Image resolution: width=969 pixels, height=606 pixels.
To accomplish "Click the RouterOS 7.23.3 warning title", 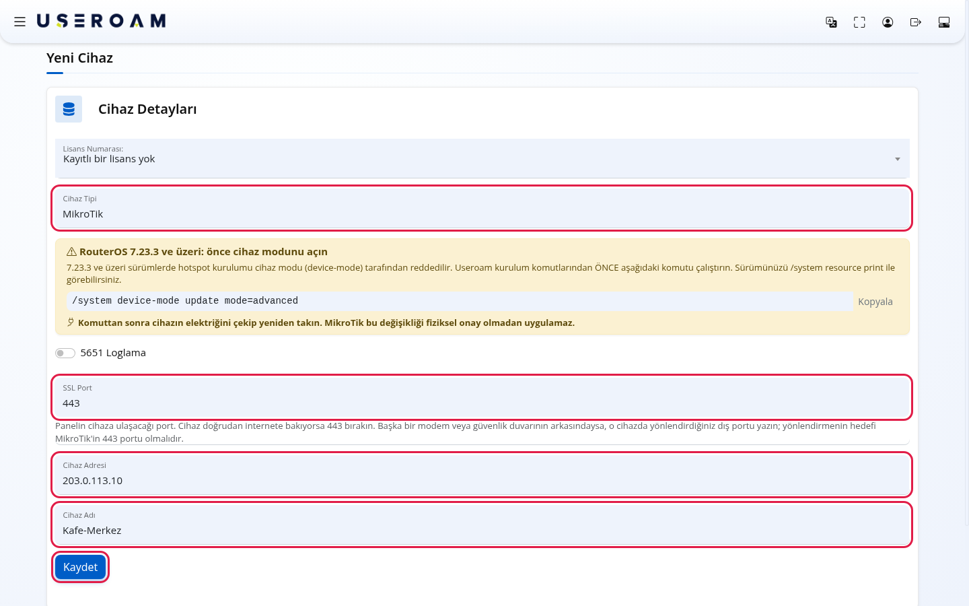I will (203, 252).
